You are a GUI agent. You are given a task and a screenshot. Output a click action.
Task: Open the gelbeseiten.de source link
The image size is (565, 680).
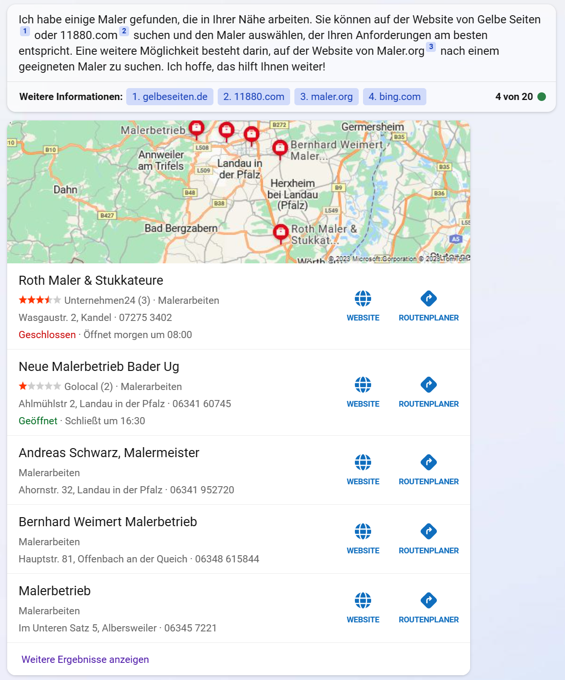point(170,97)
